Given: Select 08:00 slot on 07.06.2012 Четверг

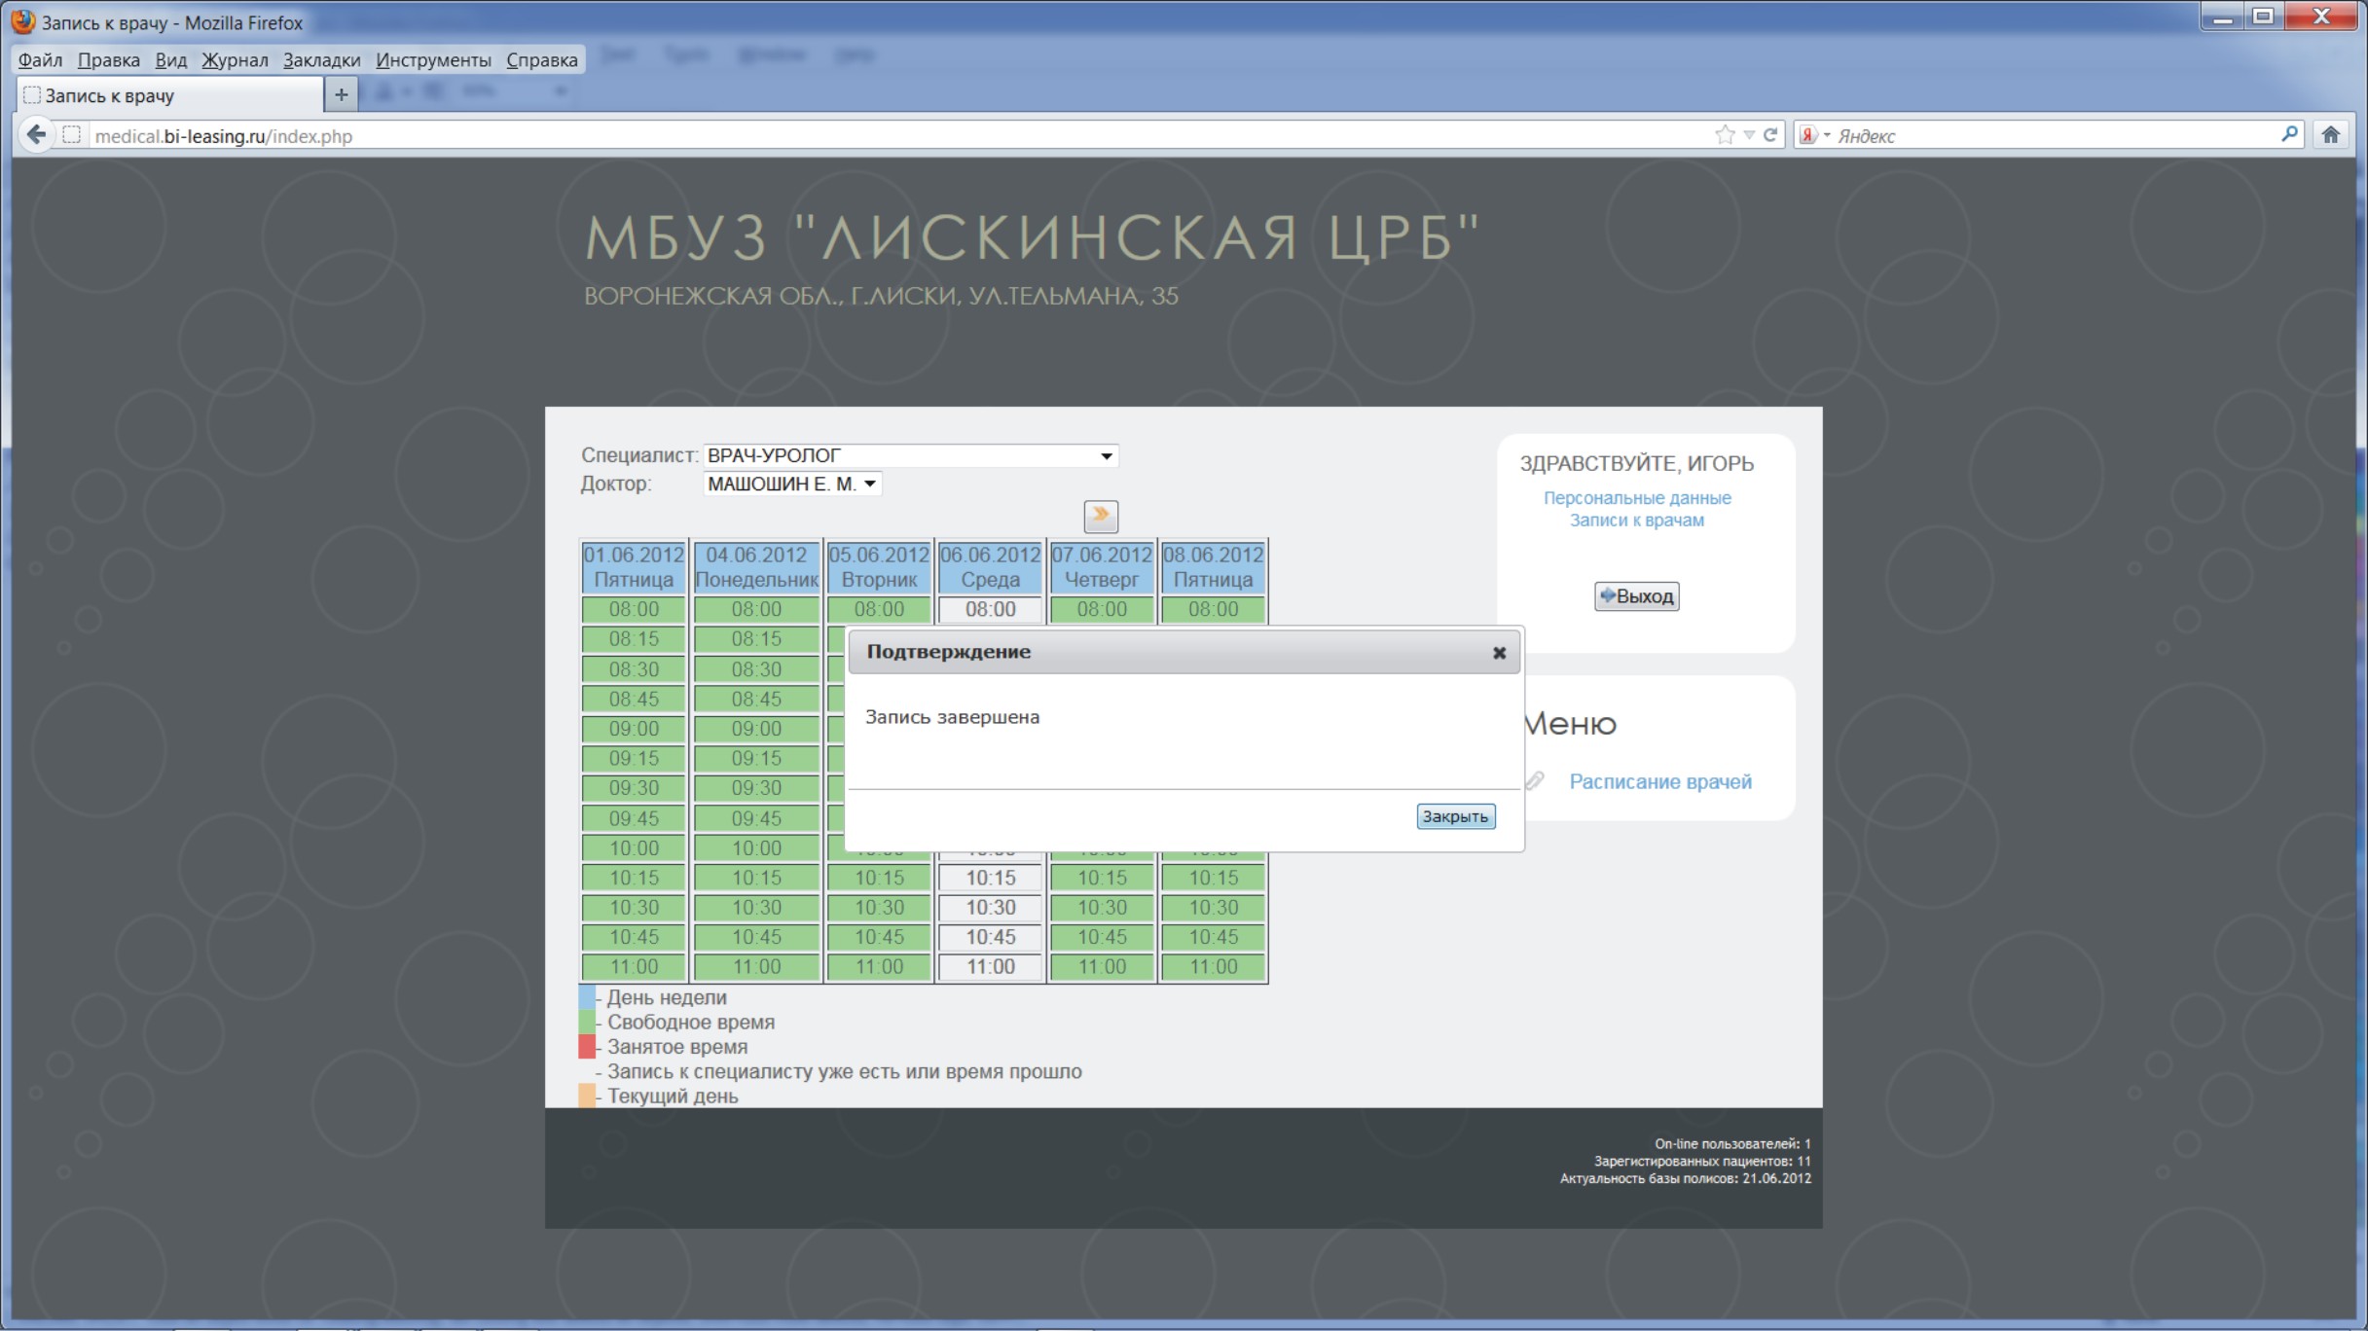Looking at the screenshot, I should point(1102,609).
